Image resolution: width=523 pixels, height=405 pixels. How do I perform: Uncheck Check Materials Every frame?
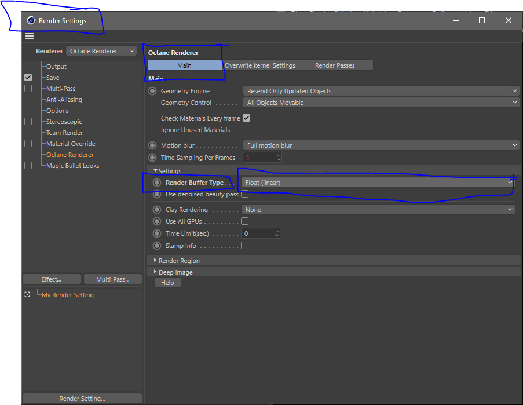pyautogui.click(x=247, y=118)
